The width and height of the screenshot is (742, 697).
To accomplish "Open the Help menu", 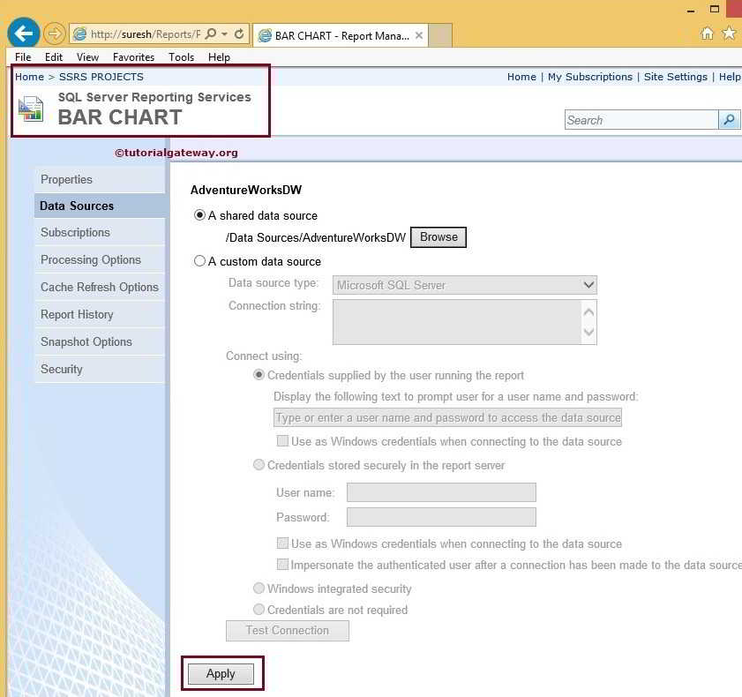I will point(219,57).
